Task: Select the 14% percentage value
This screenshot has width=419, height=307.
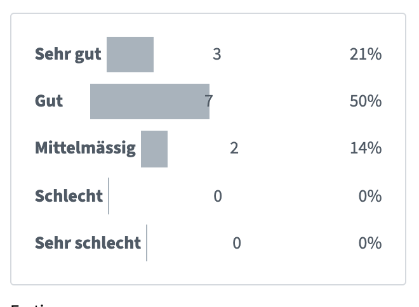Action: coord(366,148)
